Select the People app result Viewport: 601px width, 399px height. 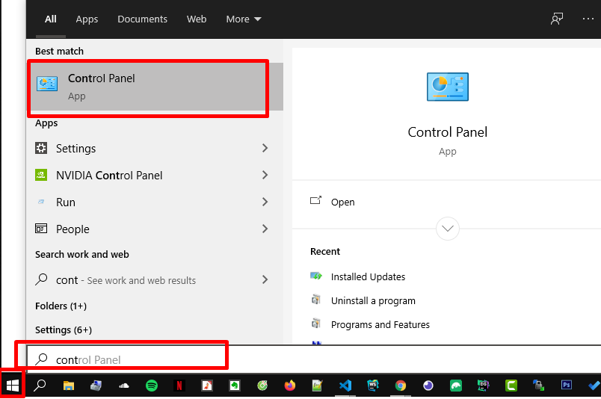(x=155, y=229)
